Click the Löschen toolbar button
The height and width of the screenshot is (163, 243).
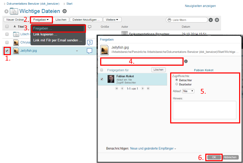61,20
